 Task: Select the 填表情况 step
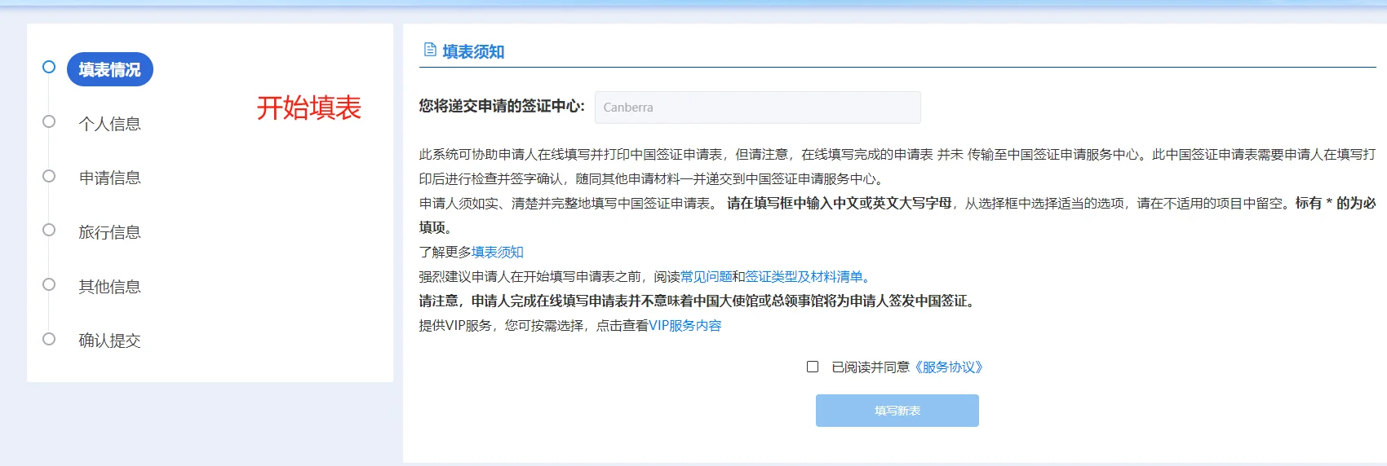pos(110,70)
